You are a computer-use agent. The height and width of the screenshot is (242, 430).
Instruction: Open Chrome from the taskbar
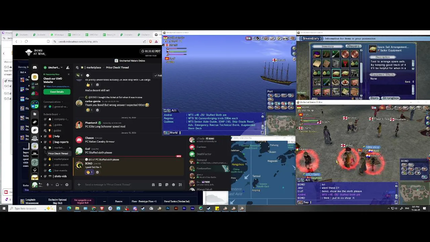coord(94,208)
